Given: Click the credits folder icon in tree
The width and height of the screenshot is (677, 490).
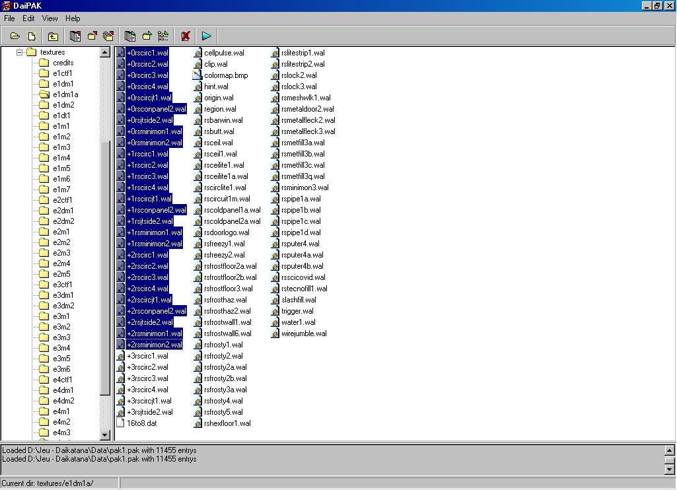Looking at the screenshot, I should pyautogui.click(x=44, y=63).
